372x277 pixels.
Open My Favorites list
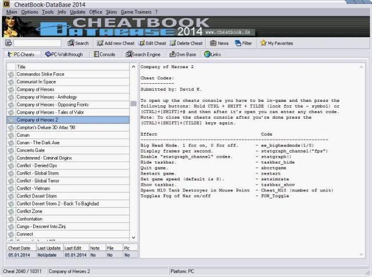pyautogui.click(x=276, y=43)
